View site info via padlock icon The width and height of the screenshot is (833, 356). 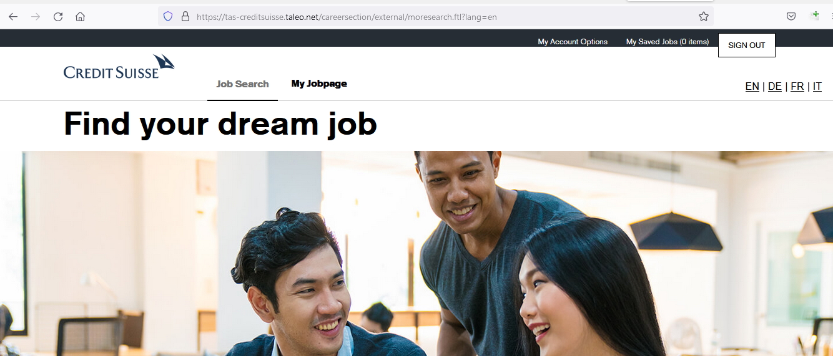(185, 17)
